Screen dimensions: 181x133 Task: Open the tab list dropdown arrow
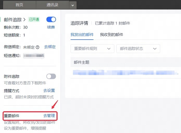pos(73,5)
